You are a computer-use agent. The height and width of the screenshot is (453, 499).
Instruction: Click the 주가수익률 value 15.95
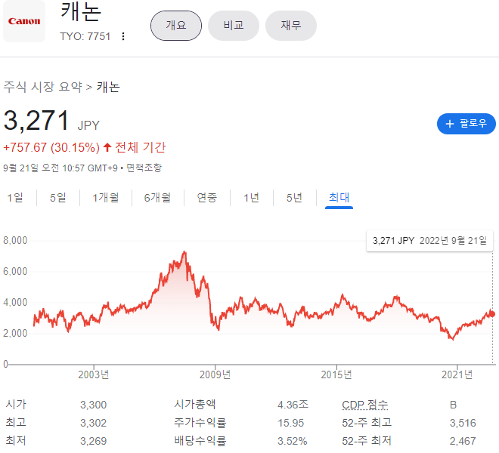pos(290,423)
